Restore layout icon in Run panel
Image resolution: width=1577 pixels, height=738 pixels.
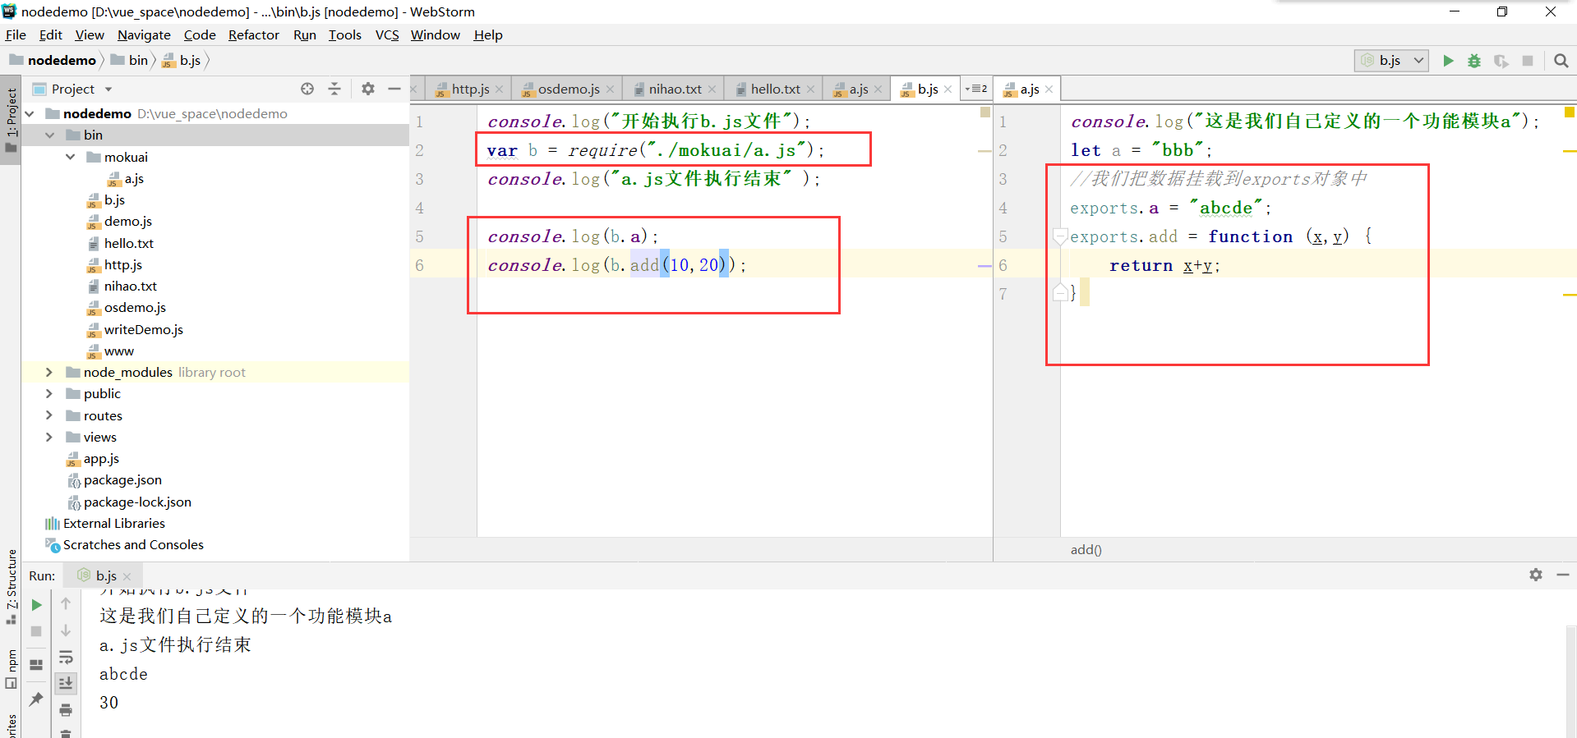pos(36,665)
